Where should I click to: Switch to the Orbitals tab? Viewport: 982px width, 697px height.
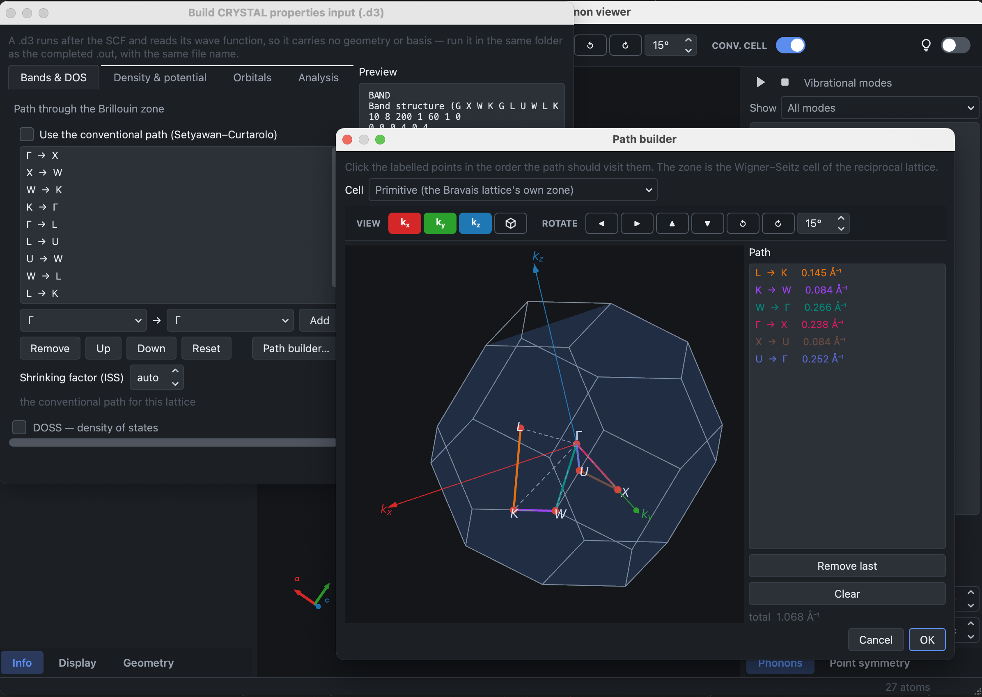(x=252, y=77)
